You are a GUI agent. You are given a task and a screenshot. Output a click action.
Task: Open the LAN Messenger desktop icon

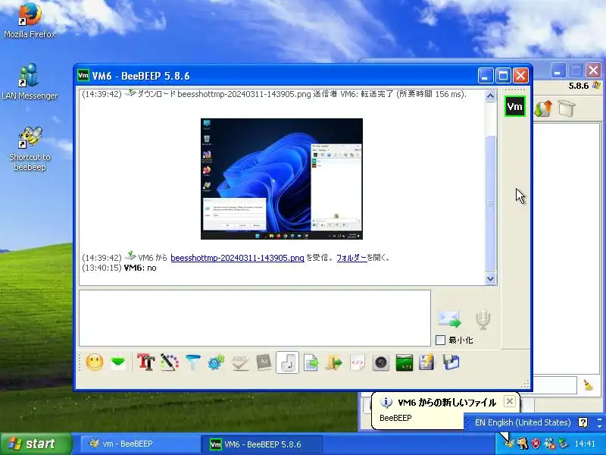pos(30,82)
